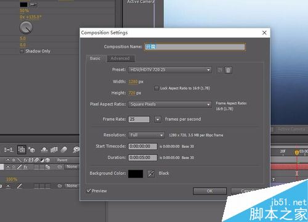This screenshot has height=222, width=308.
Task: Switch to the Advanced tab
Action: pyautogui.click(x=120, y=59)
